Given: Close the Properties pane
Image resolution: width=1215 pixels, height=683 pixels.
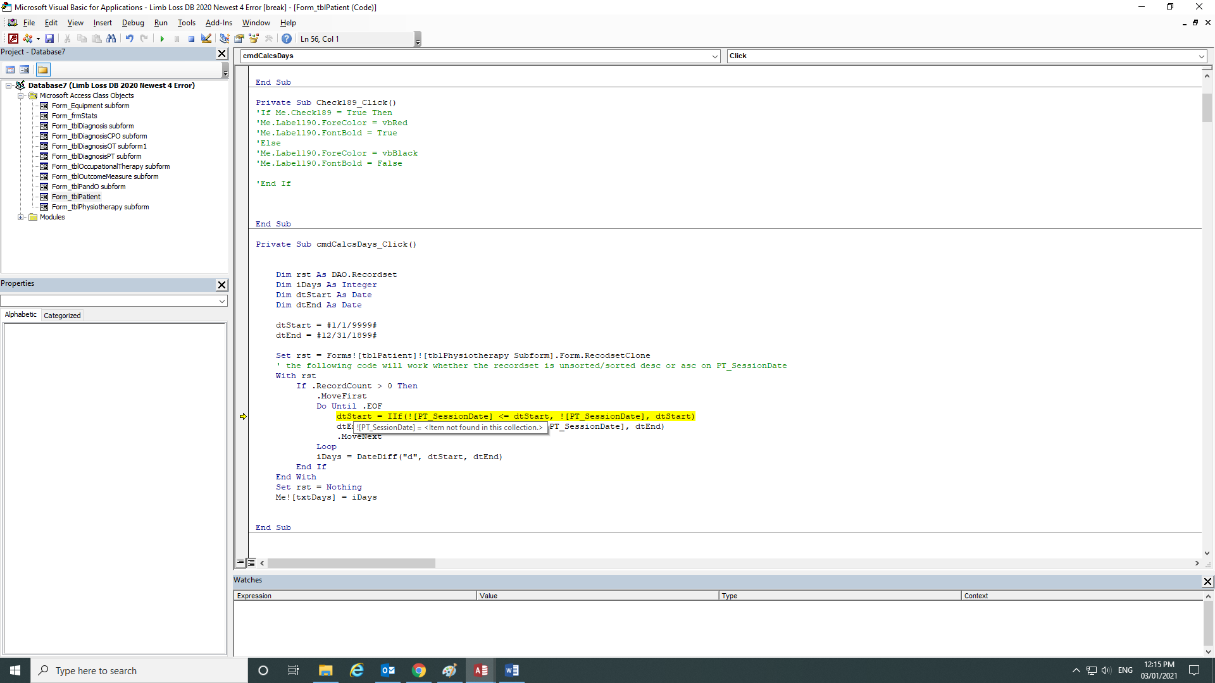Looking at the screenshot, I should click(222, 285).
